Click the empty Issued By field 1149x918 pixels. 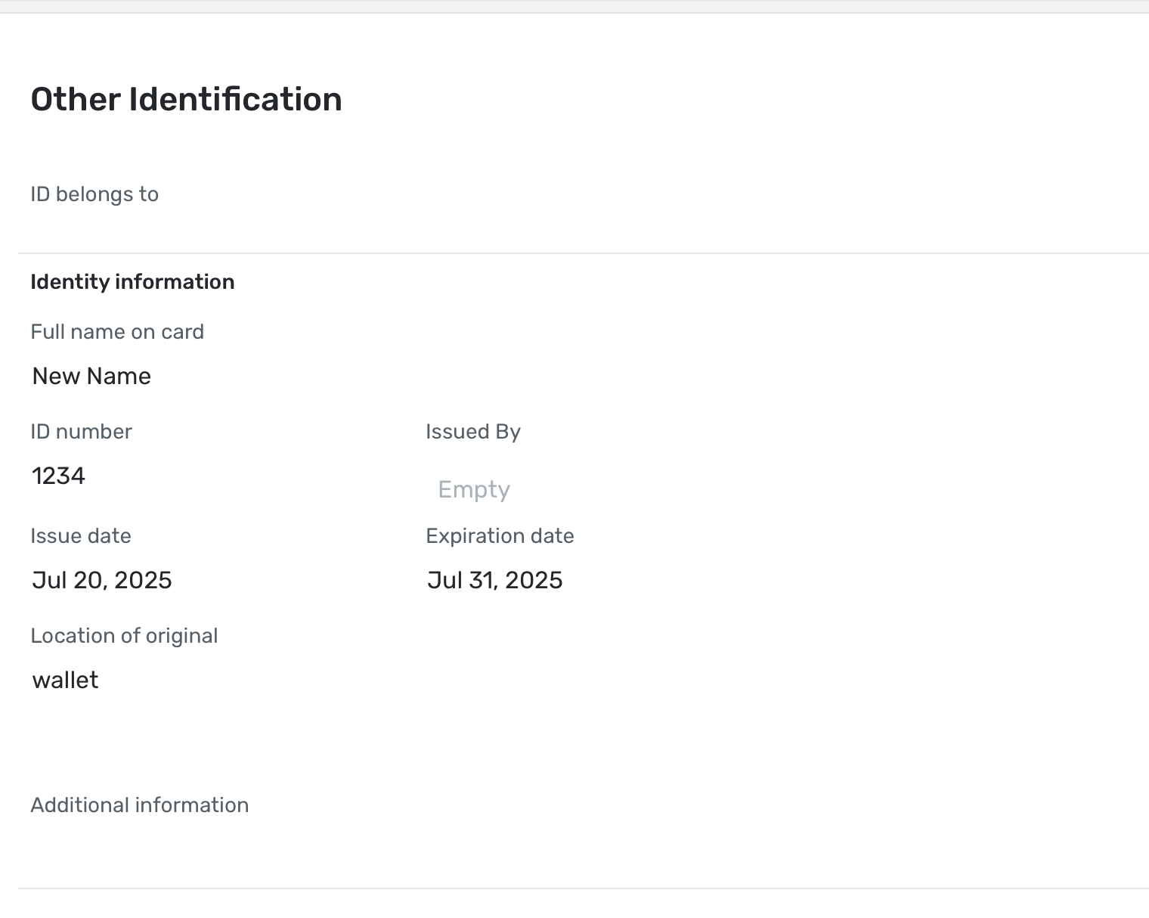pyautogui.click(x=474, y=489)
